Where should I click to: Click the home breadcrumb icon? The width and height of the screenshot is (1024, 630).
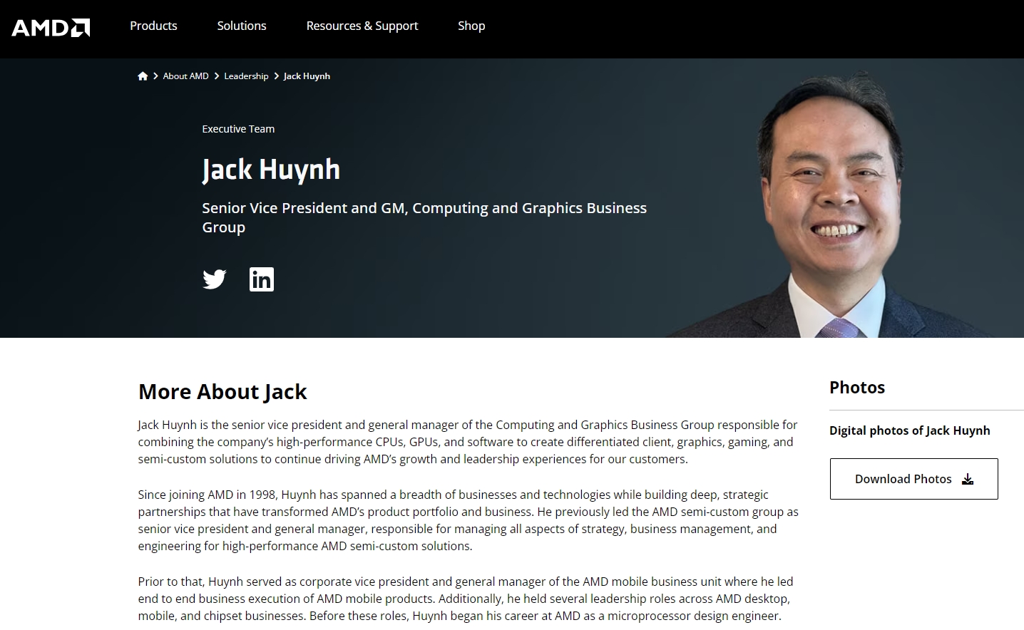click(x=143, y=76)
